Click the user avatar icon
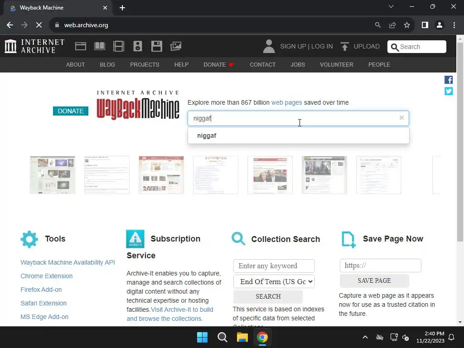Image resolution: width=464 pixels, height=348 pixels. 269,47
